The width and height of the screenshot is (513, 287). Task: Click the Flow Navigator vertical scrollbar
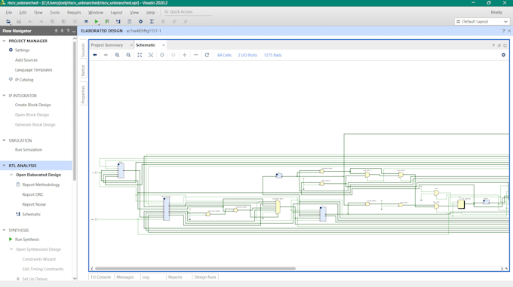75,111
